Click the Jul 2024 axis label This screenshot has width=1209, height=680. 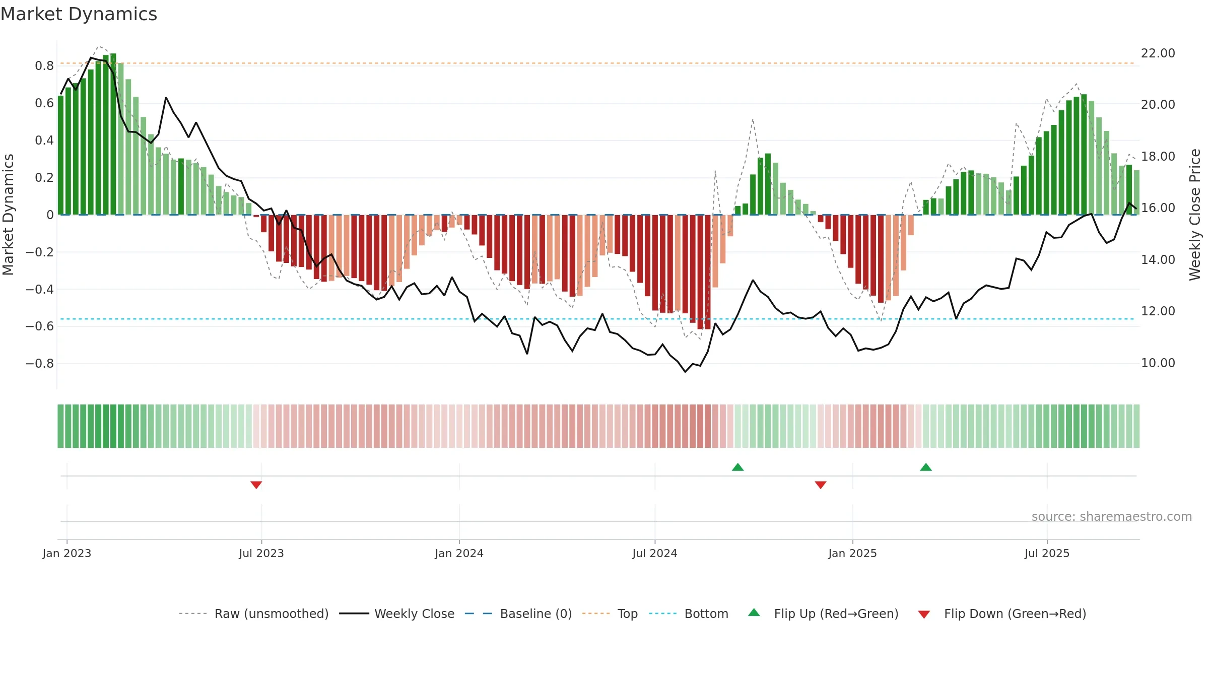pyautogui.click(x=655, y=553)
